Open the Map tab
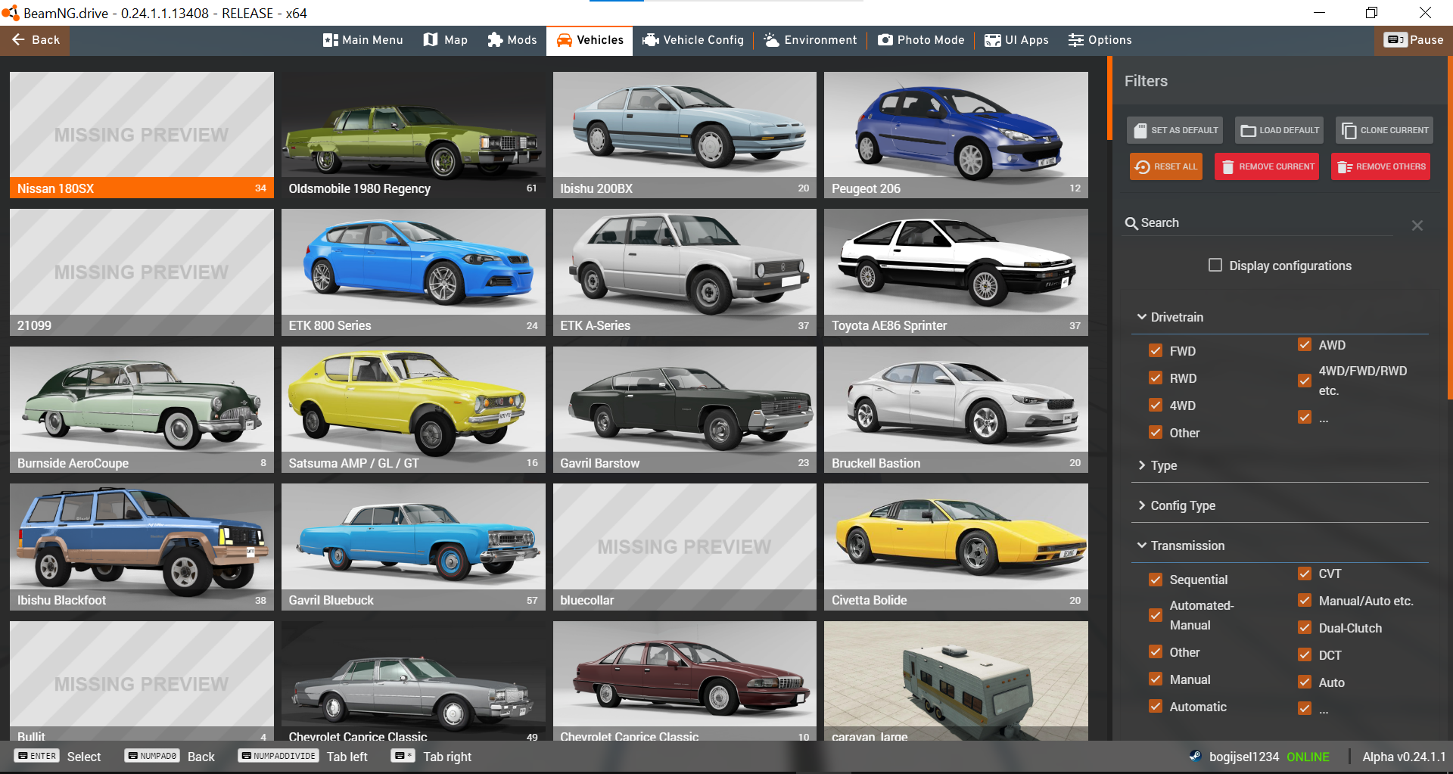This screenshot has width=1453, height=774. [446, 40]
